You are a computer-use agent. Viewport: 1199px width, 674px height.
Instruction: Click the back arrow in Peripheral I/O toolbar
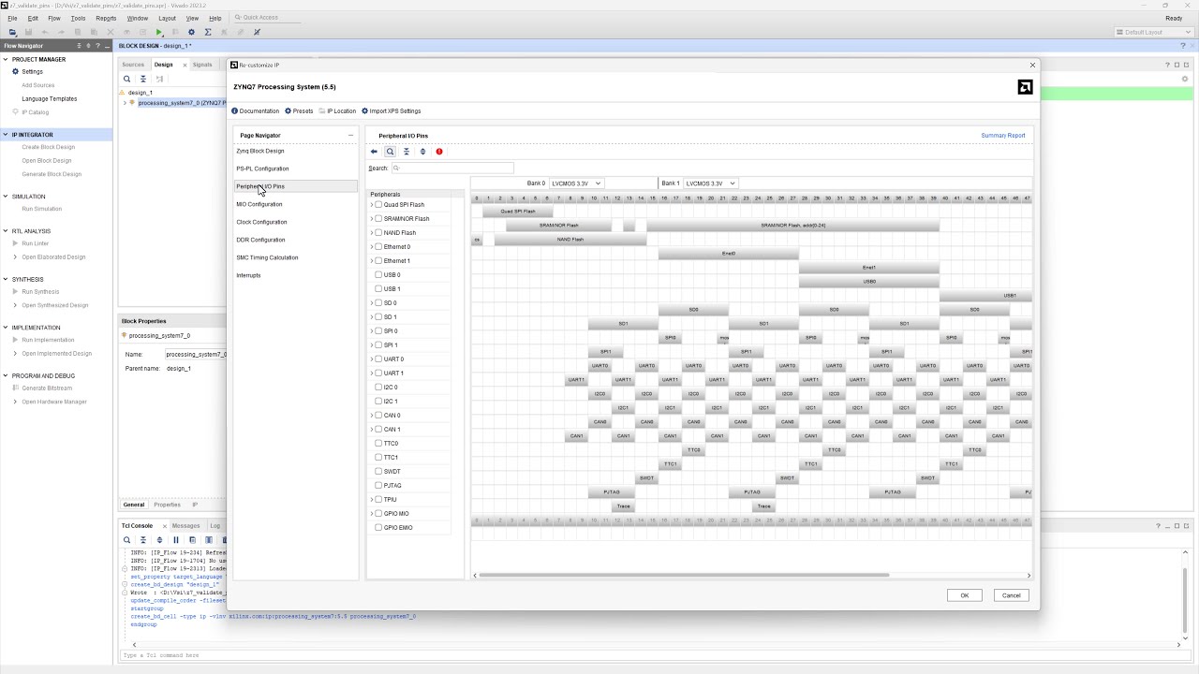tap(374, 152)
